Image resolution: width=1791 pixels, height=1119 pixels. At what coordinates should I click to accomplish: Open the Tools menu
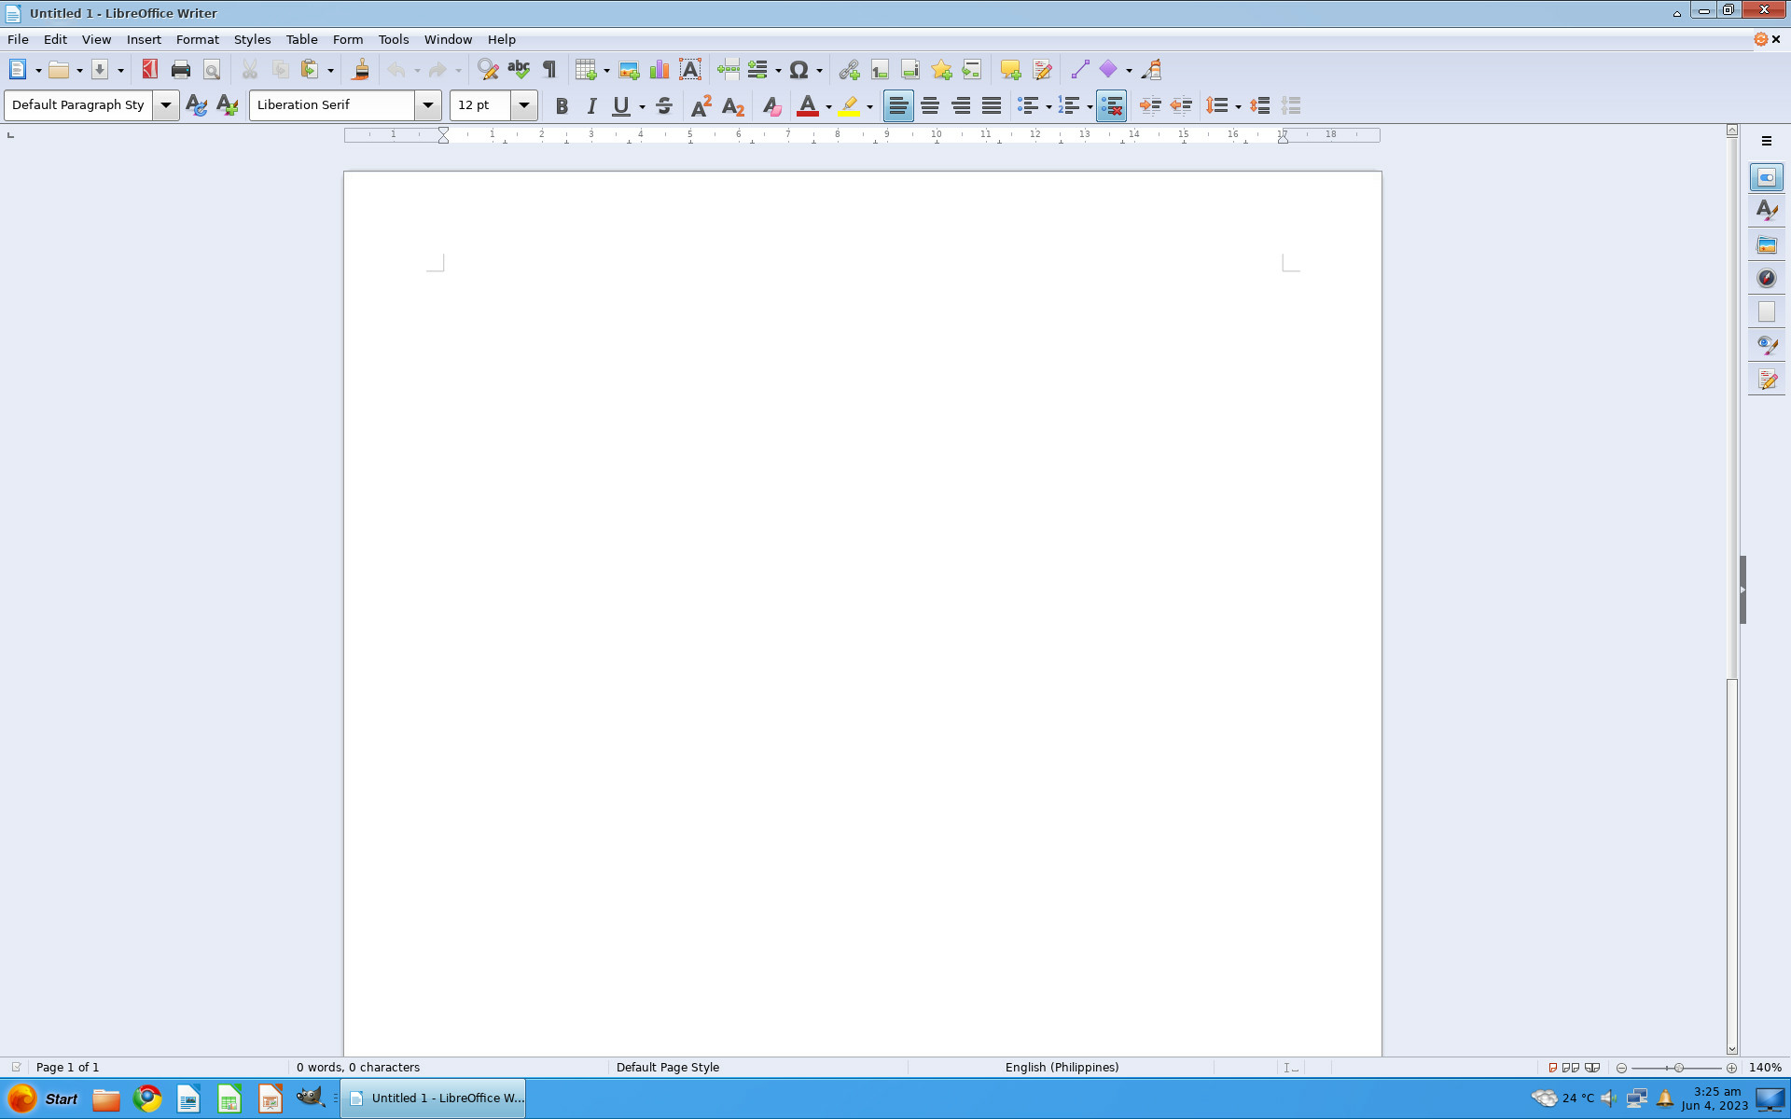tap(393, 39)
